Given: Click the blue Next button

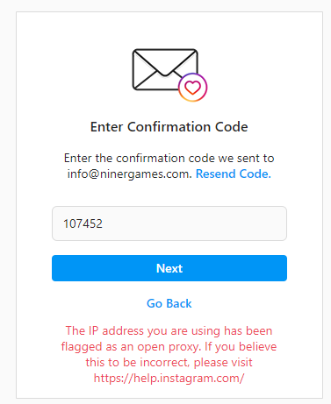Looking at the screenshot, I should point(169,268).
